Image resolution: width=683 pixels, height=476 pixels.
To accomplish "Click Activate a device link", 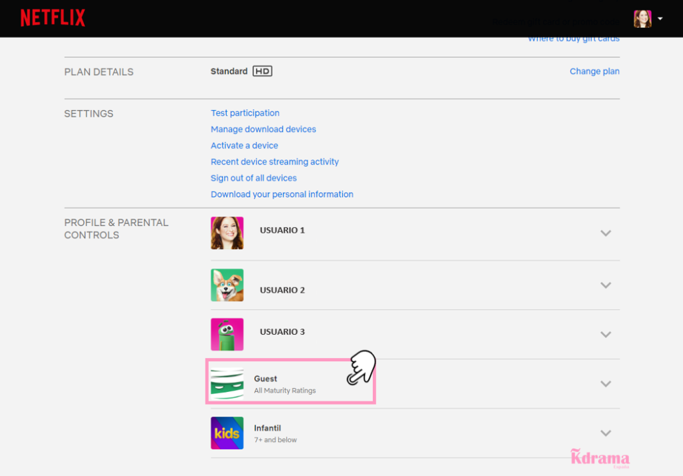I will point(244,145).
